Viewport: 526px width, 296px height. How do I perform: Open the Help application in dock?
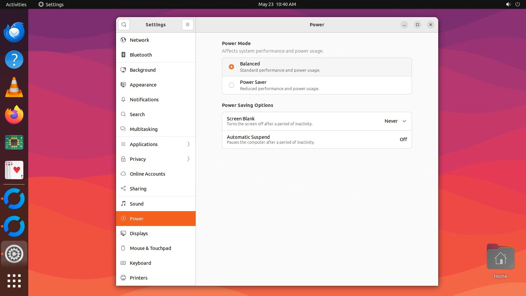pos(14,60)
